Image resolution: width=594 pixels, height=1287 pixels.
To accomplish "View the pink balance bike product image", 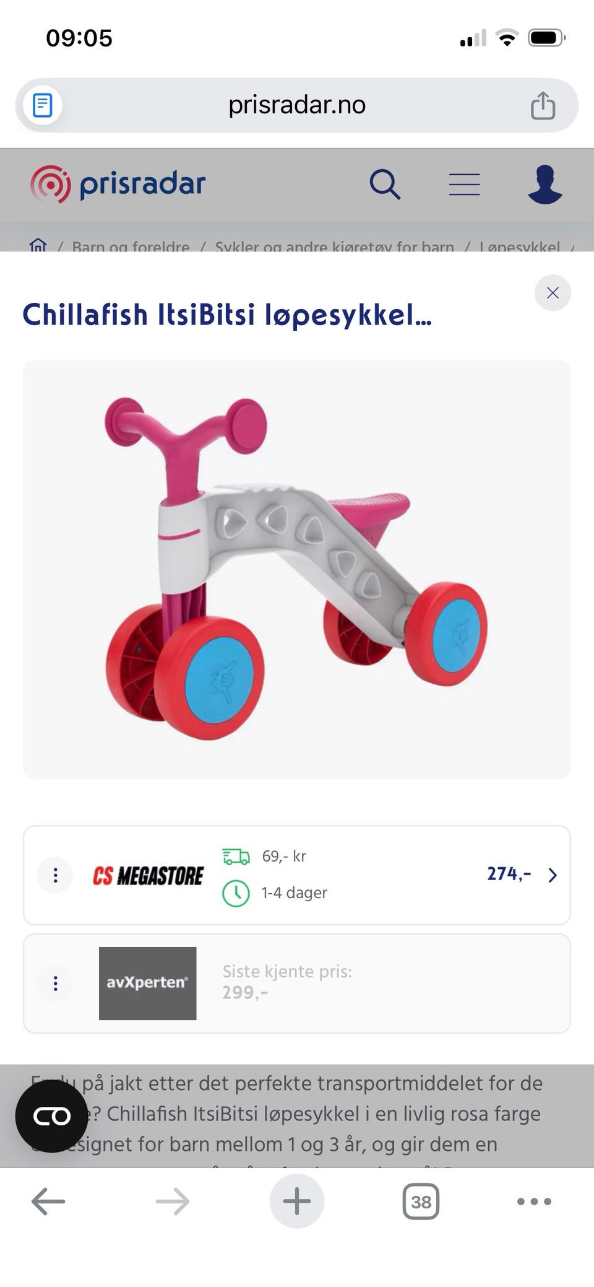I will pos(296,569).
